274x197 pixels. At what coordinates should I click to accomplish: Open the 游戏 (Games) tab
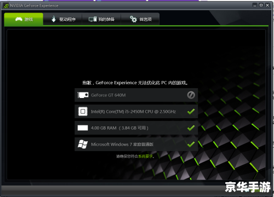click(24, 19)
